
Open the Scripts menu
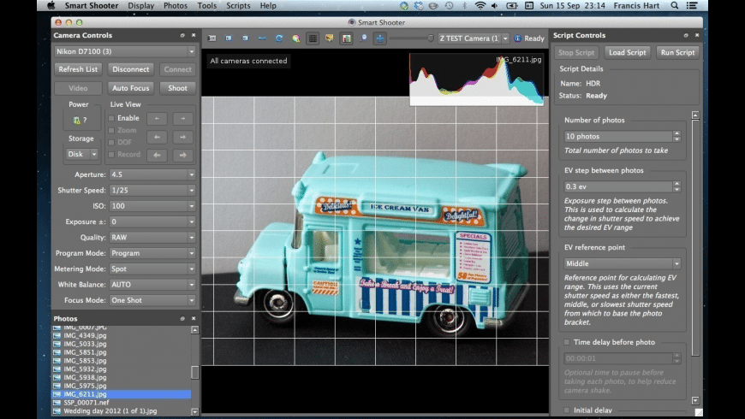click(239, 5)
